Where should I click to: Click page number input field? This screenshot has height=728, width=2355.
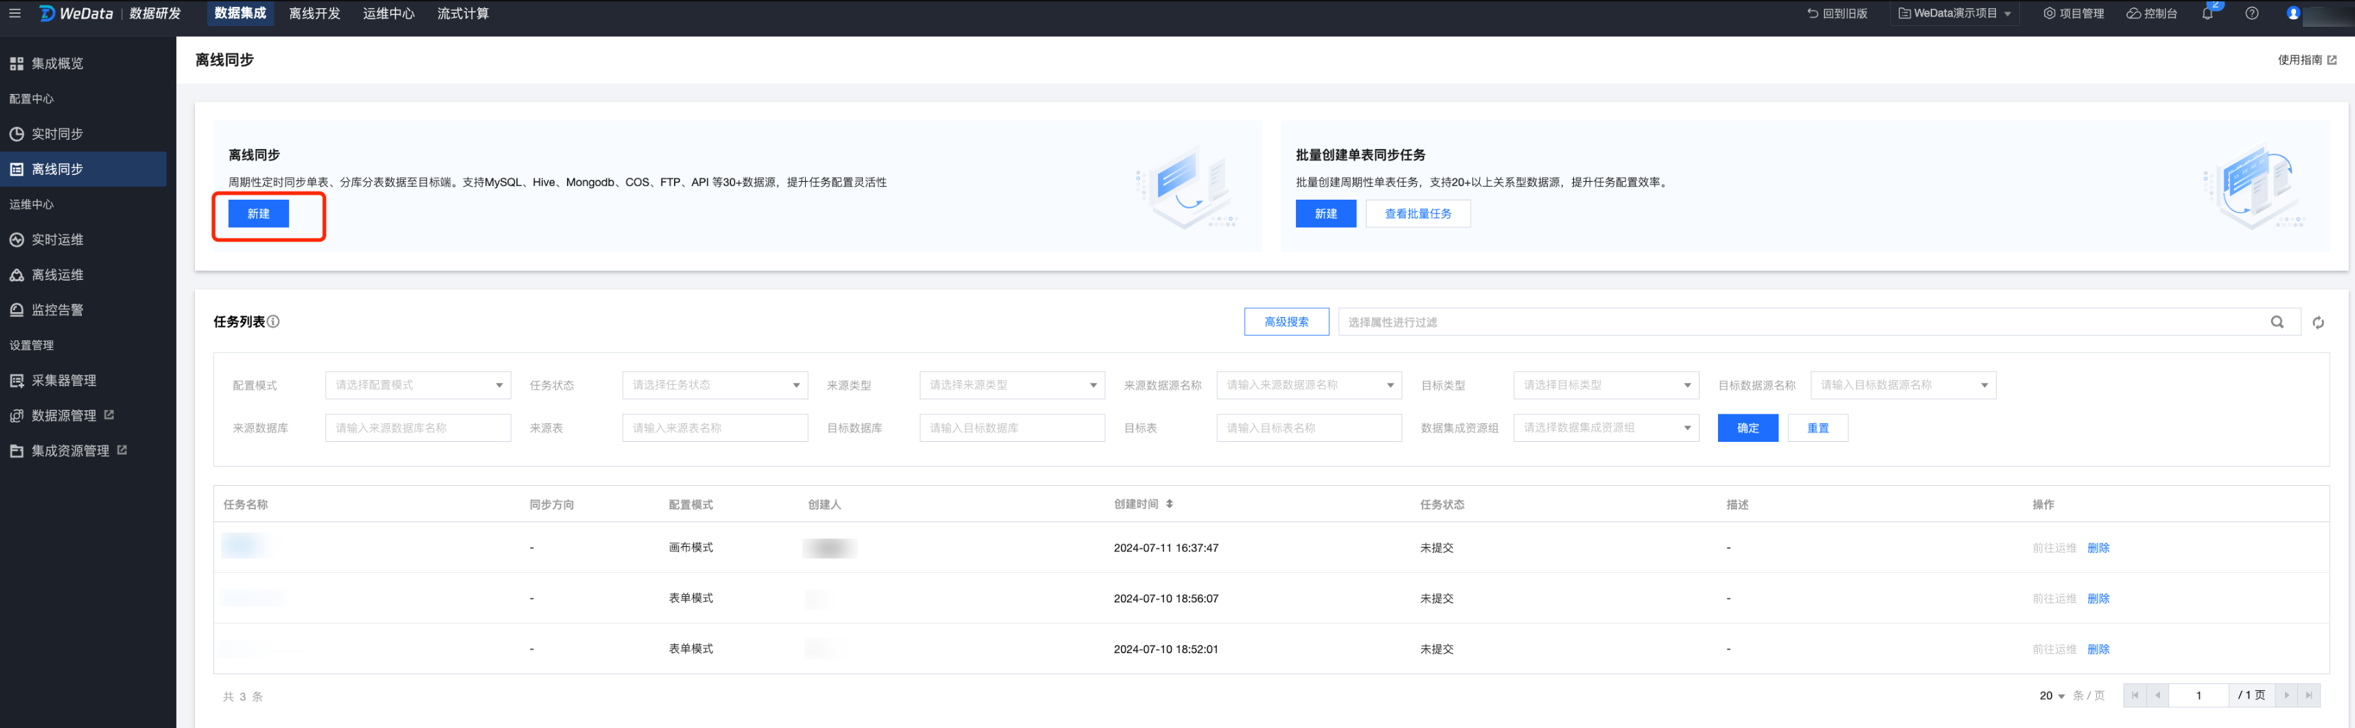tap(2199, 695)
